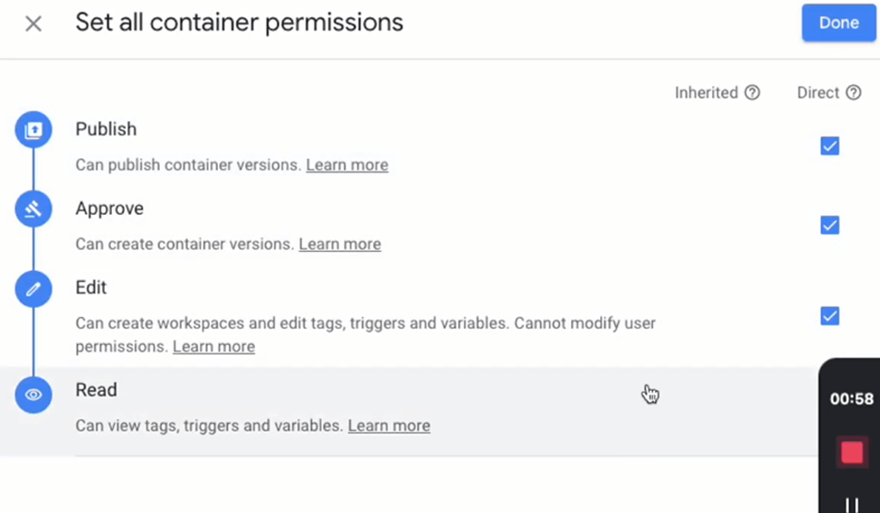Viewport: 880px width, 513px height.
Task: Close the container permissions panel
Action: pyautogui.click(x=33, y=23)
